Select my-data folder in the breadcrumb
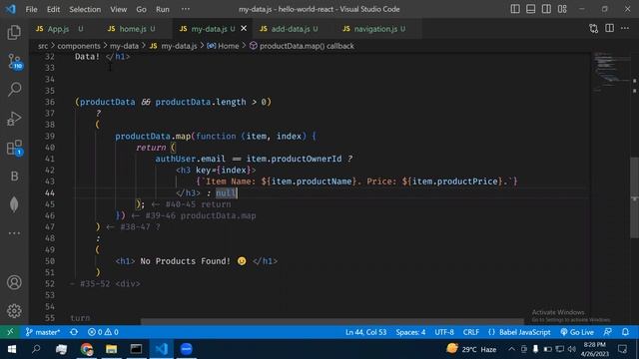The height and width of the screenshot is (359, 639). pyautogui.click(x=124, y=46)
